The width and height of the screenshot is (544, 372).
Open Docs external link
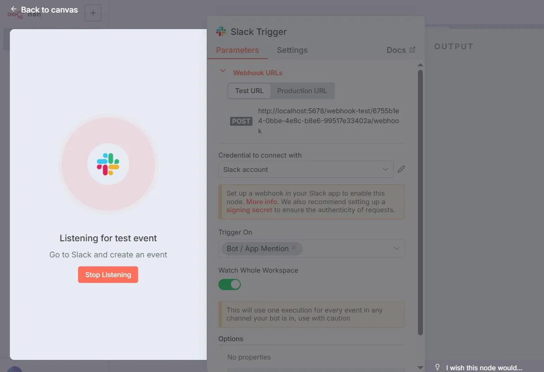[401, 50]
